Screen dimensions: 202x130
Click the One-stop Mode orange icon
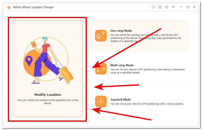[101, 35]
